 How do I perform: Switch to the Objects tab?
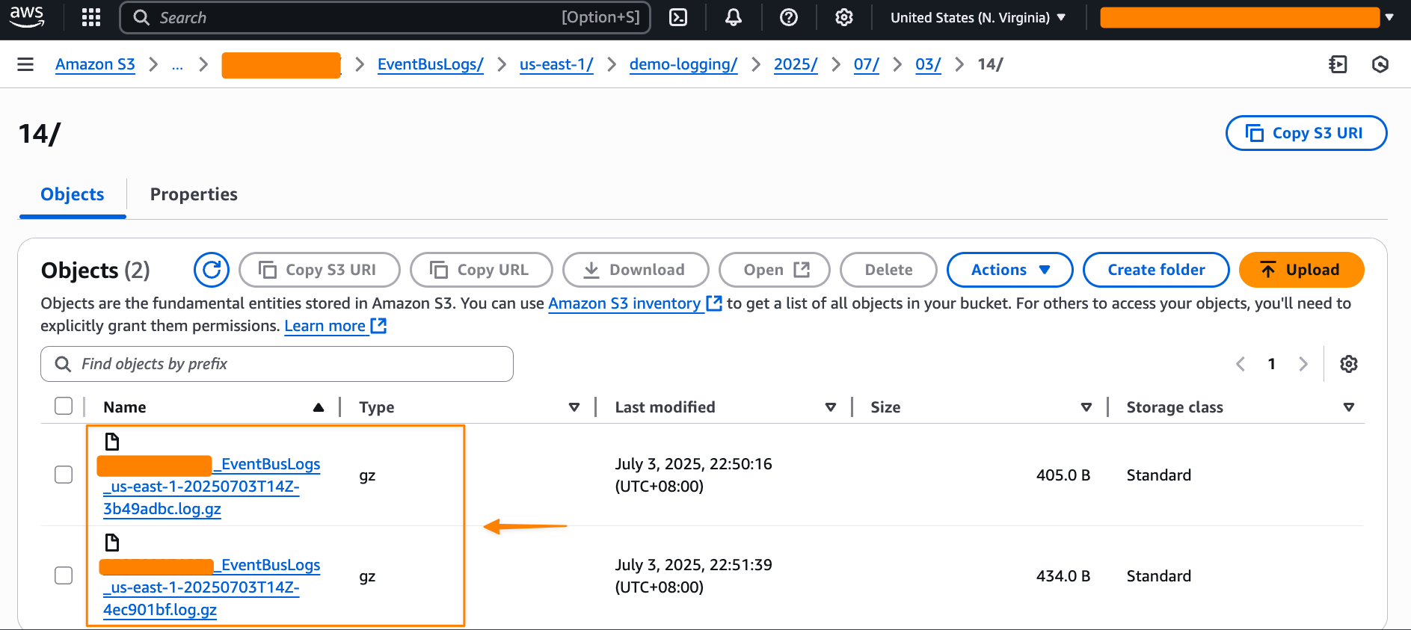73,194
